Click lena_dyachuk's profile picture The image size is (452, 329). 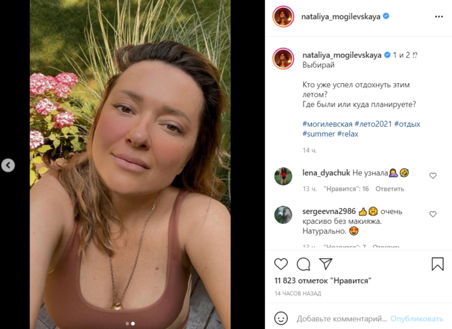(x=283, y=176)
